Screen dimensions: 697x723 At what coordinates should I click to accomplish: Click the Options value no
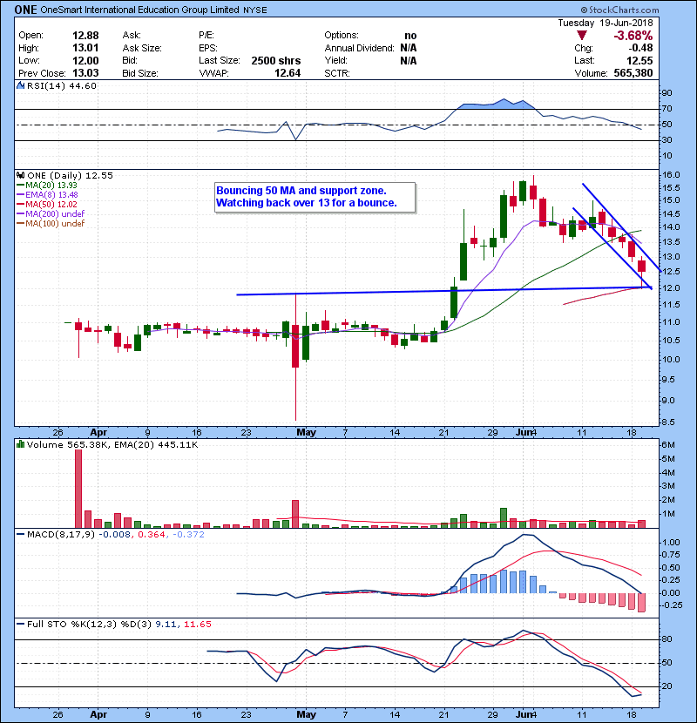point(410,36)
